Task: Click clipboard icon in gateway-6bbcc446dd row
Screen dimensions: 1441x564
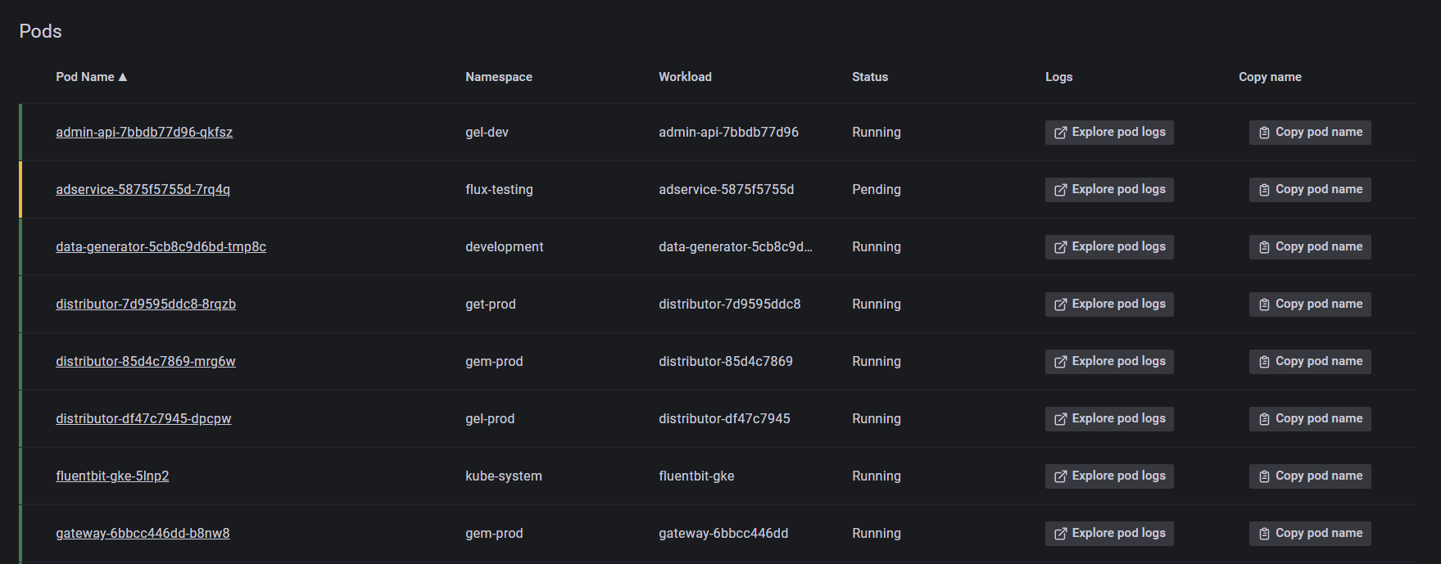Action: 1264,534
